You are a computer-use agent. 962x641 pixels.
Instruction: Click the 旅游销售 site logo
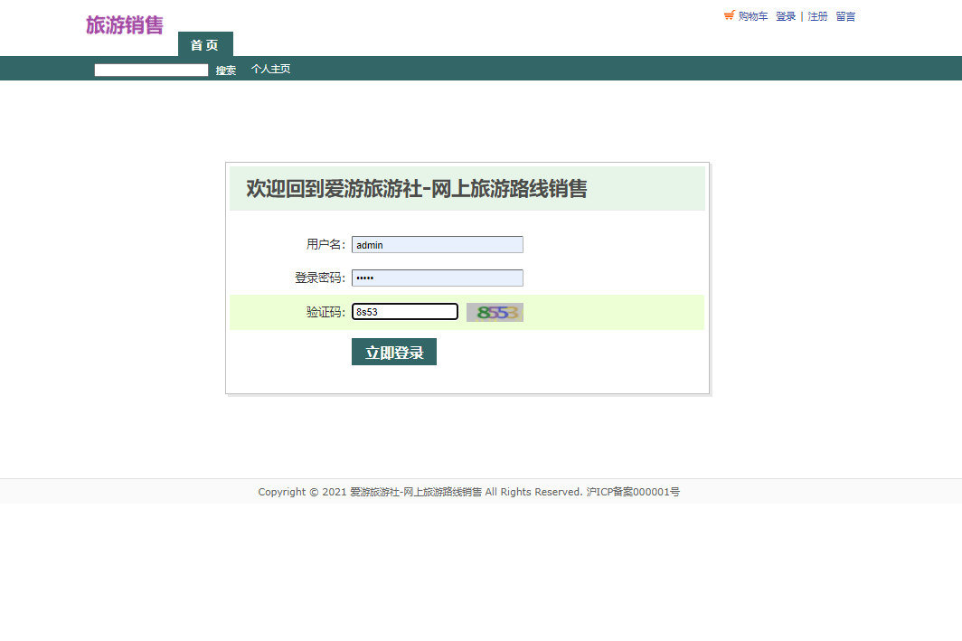pos(124,26)
